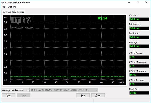
Task: Click the Average label above 0.04 ms
Action: pos(133,42)
